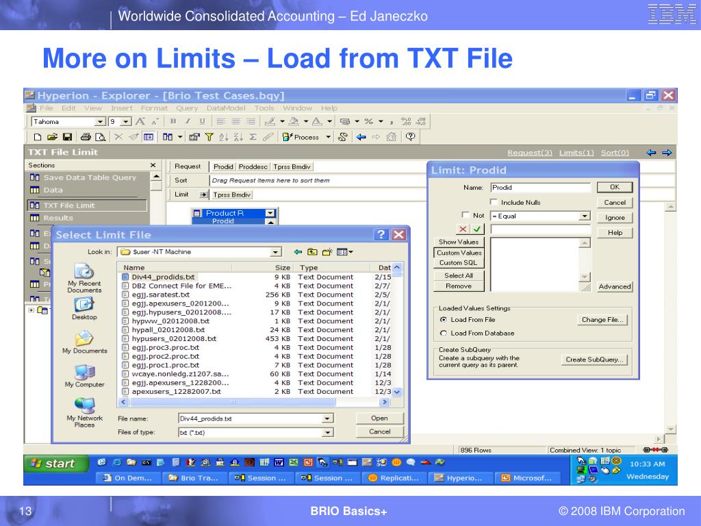Click the Show Values button
701x526 pixels.
[459, 242]
